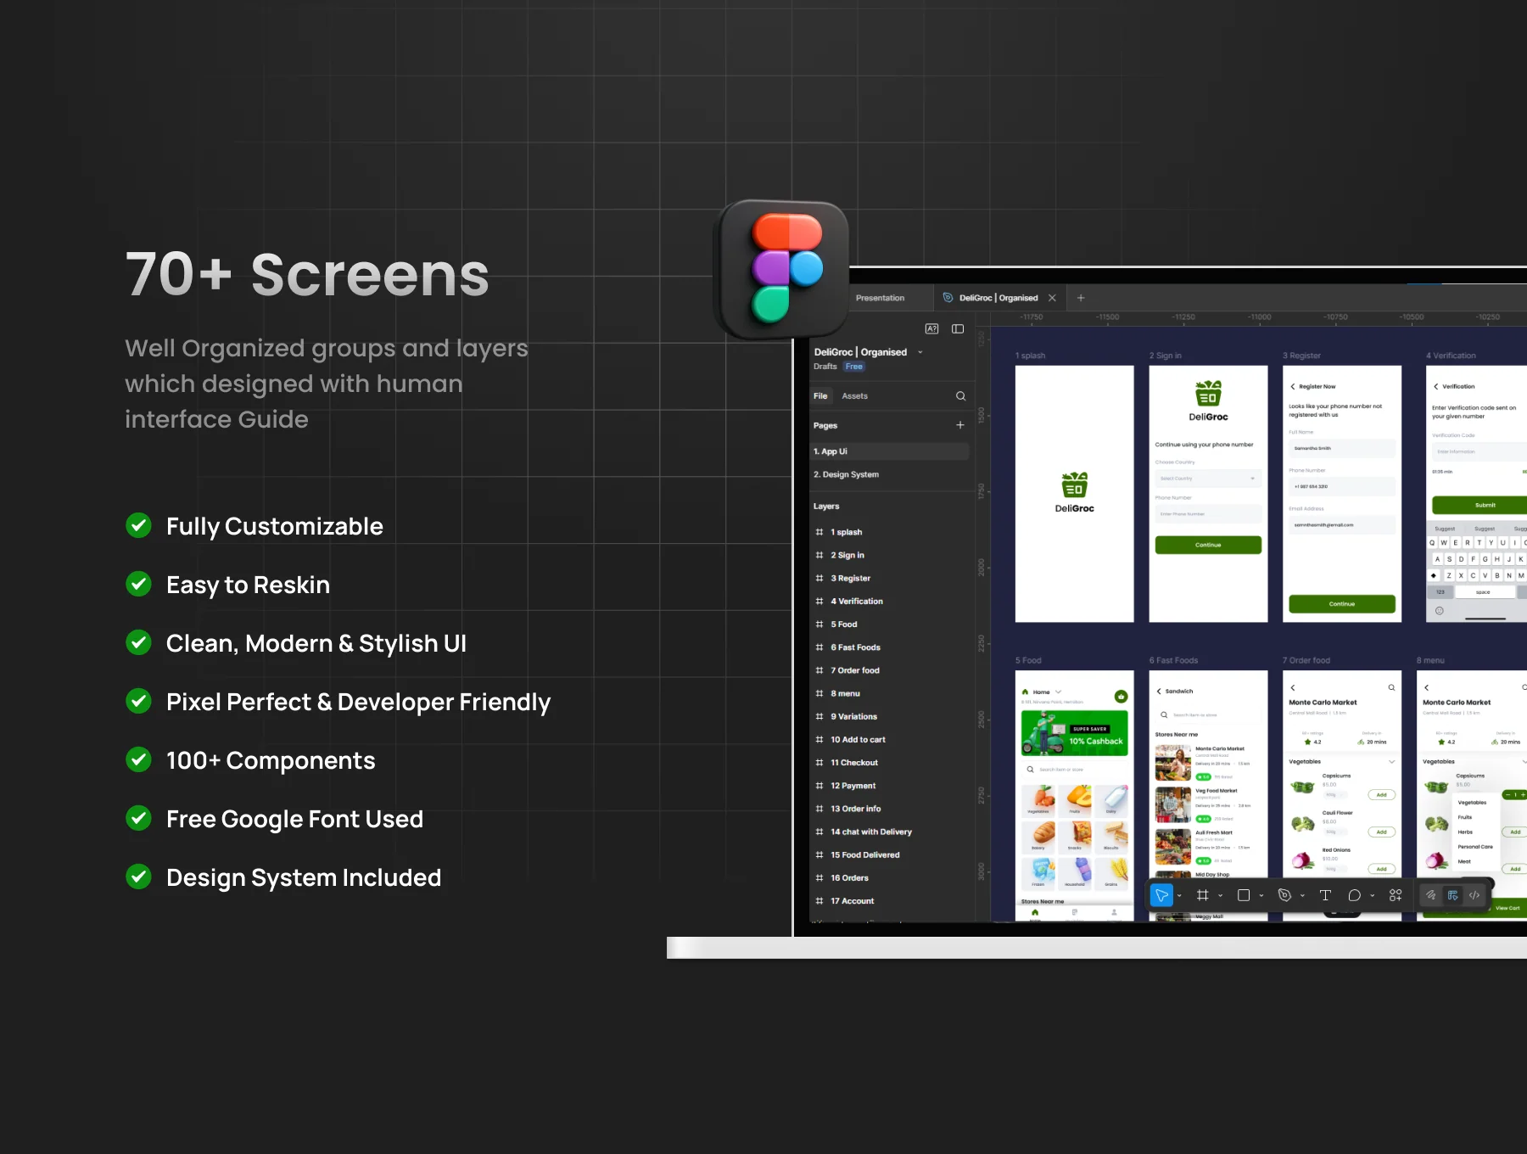1527x1154 pixels.
Task: Click Add beside Cauli Flower in Order food frame
Action: [1381, 832]
